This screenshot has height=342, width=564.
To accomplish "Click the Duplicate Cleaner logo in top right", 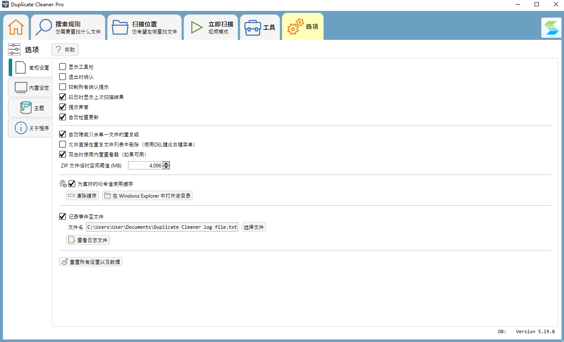I will click(551, 28).
